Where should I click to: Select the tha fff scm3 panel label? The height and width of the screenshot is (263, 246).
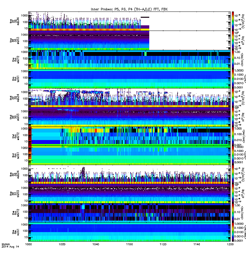14,40
